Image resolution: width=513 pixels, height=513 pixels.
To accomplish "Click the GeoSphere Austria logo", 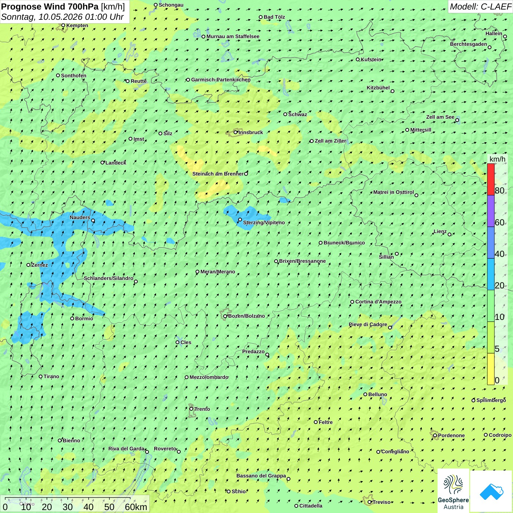I will pyautogui.click(x=453, y=491).
